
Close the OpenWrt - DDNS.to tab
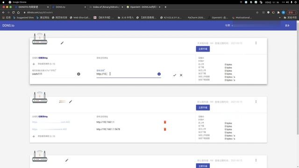point(160,7)
